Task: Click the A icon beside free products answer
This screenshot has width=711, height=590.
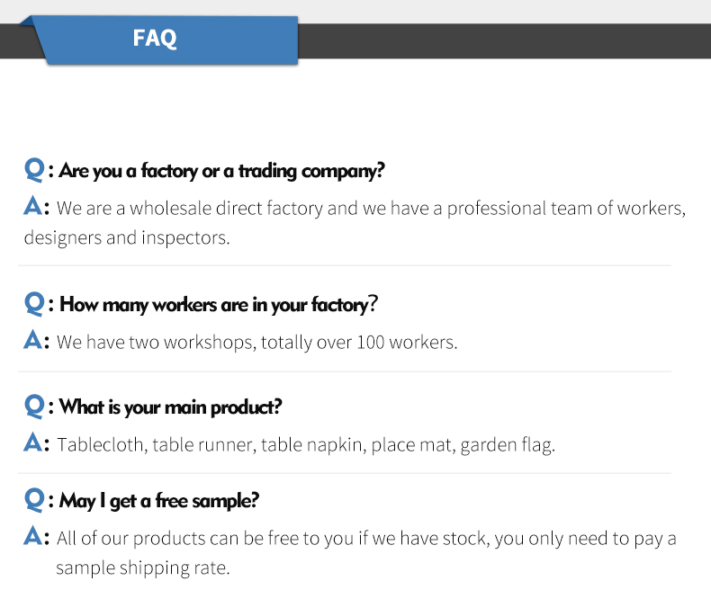Action: click(x=33, y=536)
